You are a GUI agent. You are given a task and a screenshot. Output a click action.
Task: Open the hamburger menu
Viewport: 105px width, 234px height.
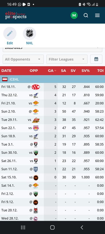tap(97, 15)
